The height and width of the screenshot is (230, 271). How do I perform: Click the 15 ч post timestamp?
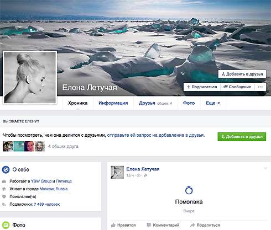[130, 175]
